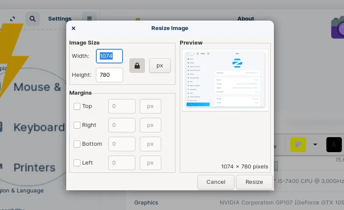Open the px unit dropdown for image size
The width and height of the screenshot is (344, 210).
160,66
